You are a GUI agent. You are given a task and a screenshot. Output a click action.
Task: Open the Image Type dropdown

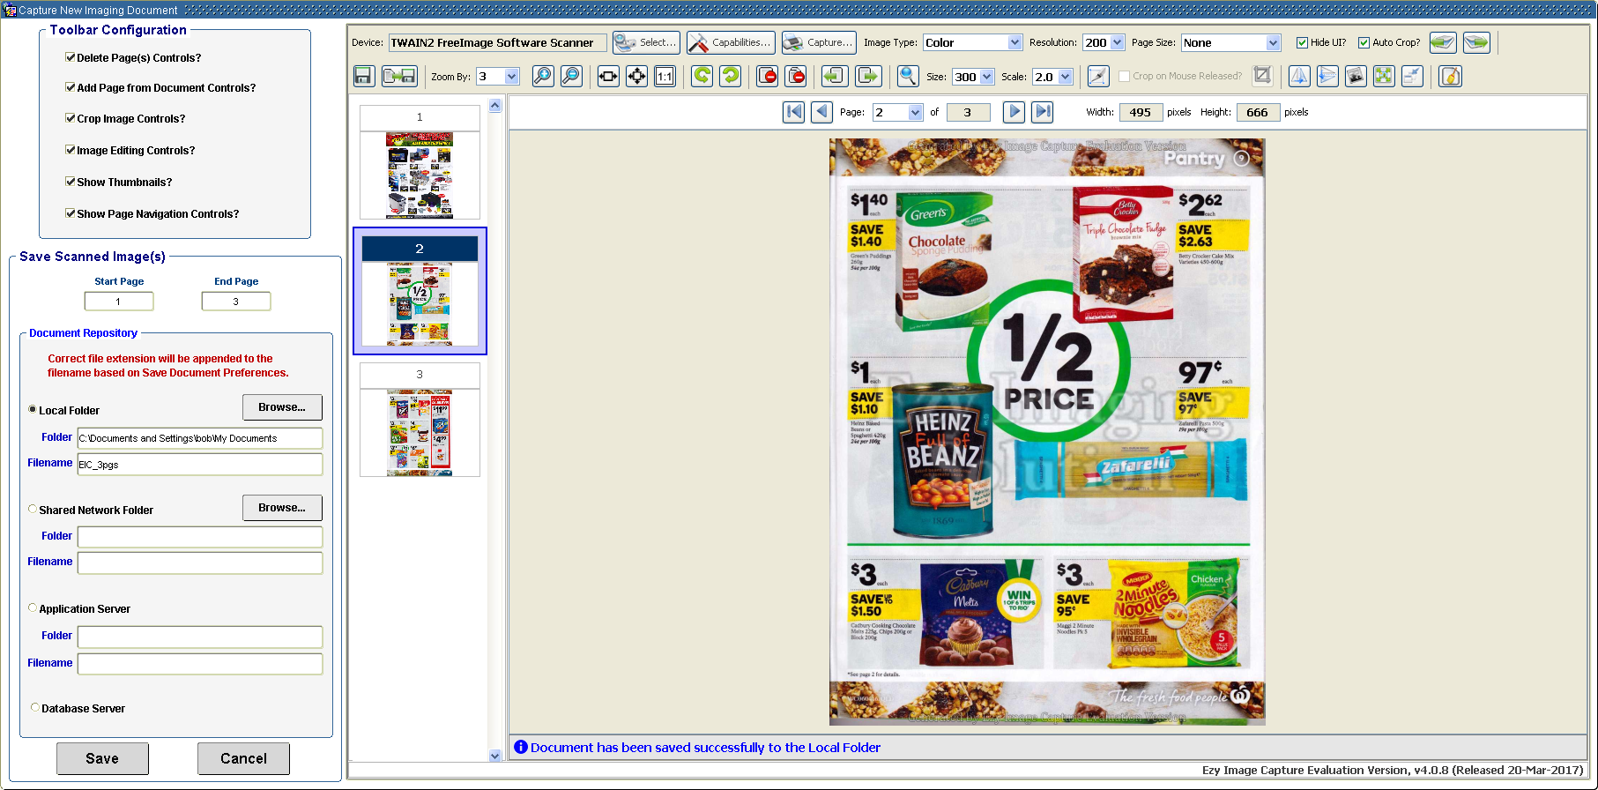click(x=1015, y=42)
